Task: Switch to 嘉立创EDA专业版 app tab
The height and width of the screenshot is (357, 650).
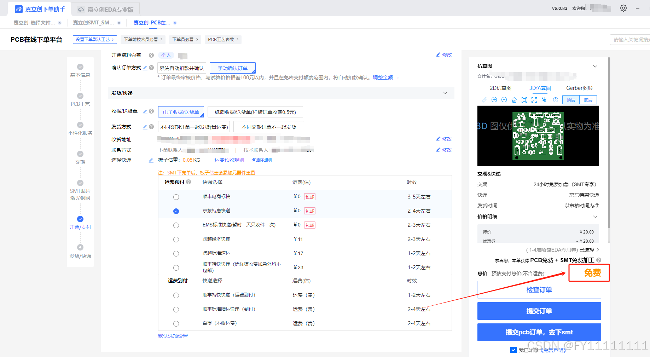Action: pos(105,10)
